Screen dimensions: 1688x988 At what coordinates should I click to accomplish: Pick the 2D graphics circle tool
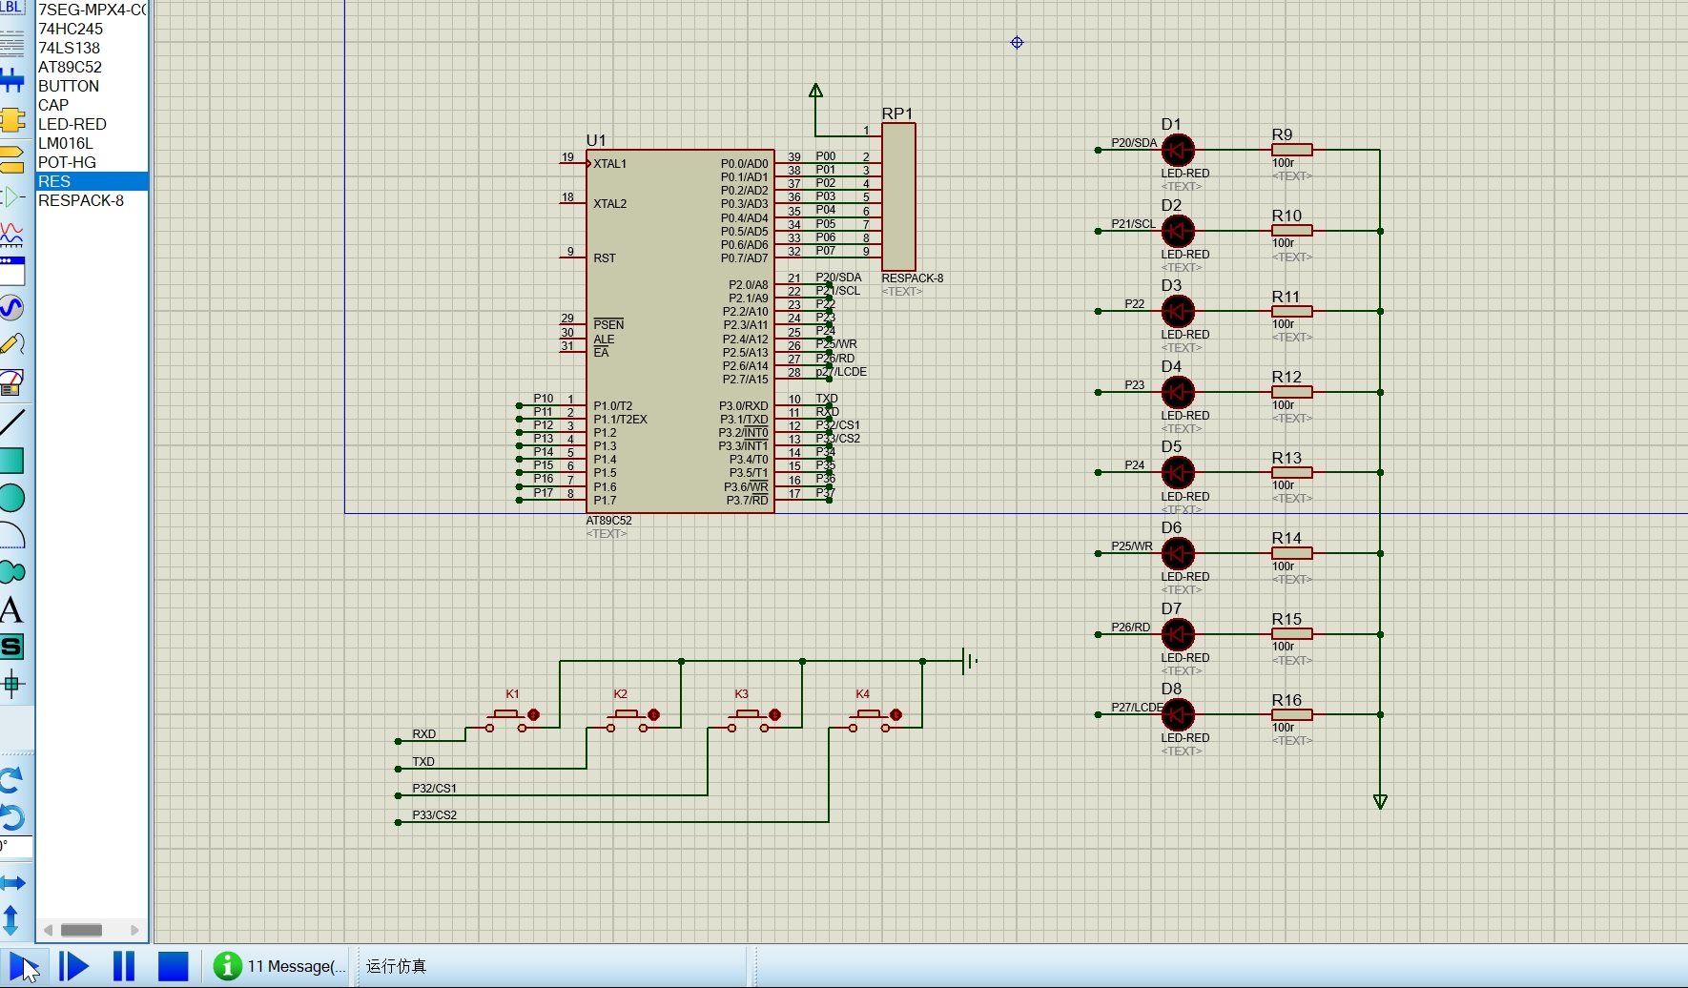pos(11,497)
